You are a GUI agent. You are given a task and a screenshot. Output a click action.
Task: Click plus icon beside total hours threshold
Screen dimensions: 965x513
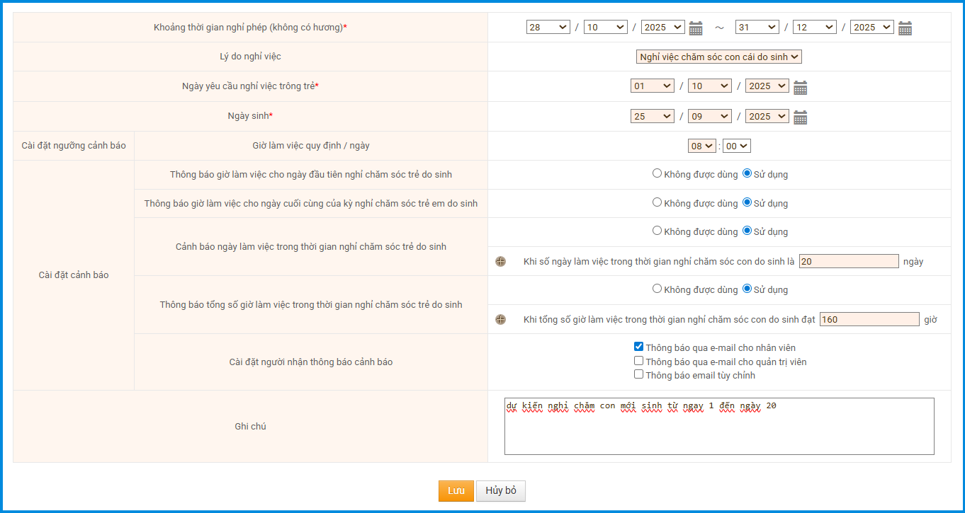[x=501, y=320]
